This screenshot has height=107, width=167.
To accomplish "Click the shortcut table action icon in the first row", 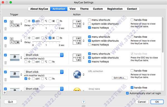I will click(x=77, y=24).
